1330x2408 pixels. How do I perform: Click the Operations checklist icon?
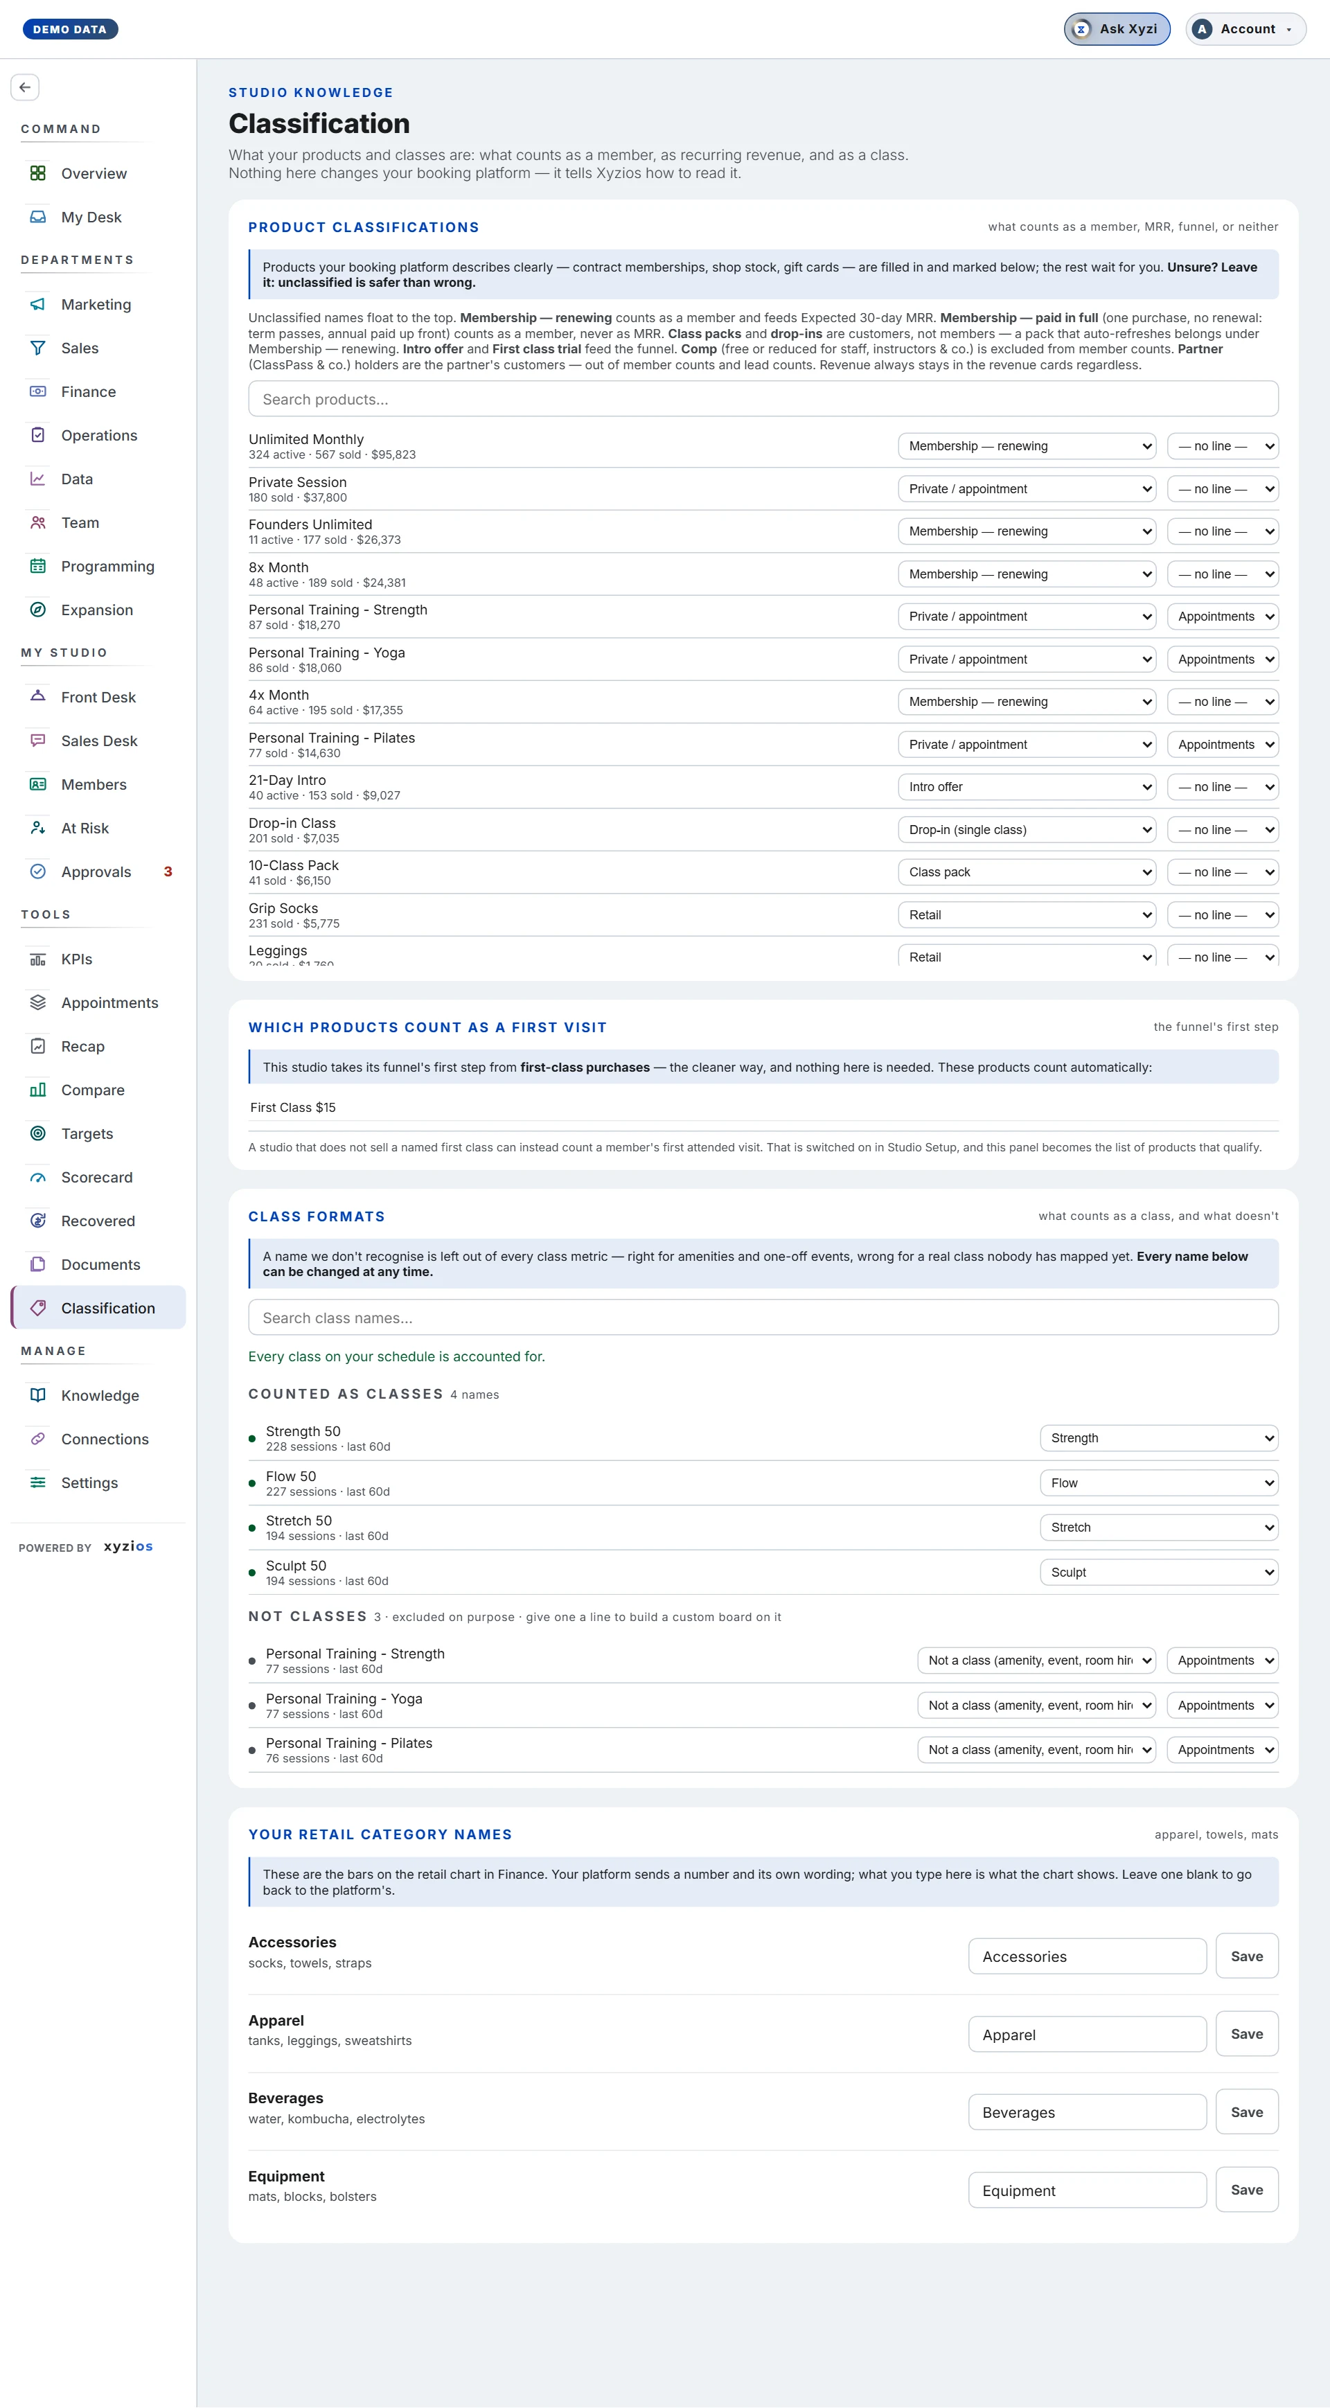click(37, 434)
